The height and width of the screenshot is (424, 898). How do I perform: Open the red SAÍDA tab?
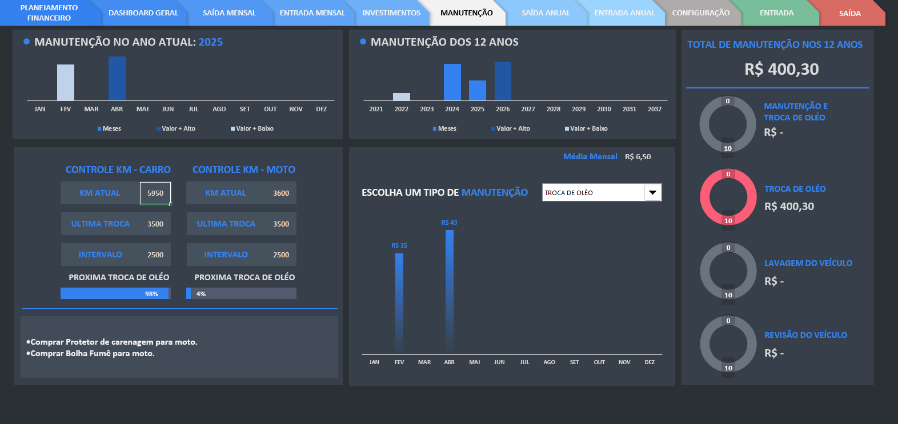tap(850, 13)
